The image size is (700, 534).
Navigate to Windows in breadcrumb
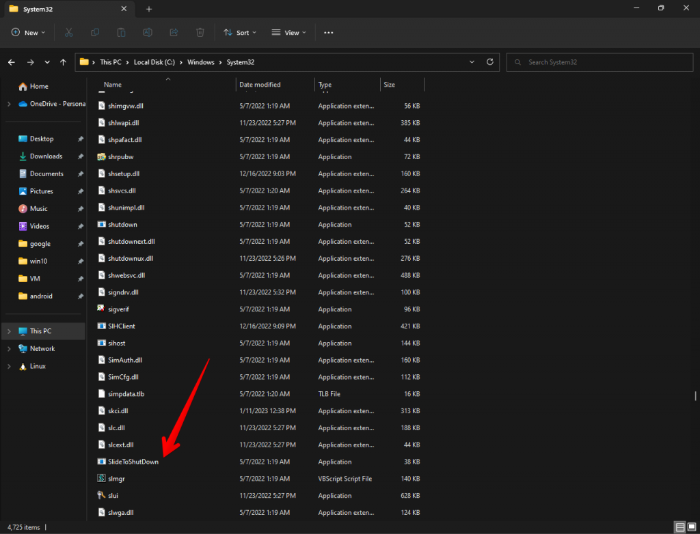[201, 62]
